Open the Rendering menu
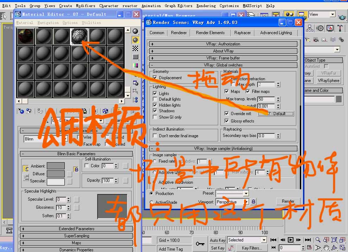Screen dimensions: 348x252 point(206,5)
